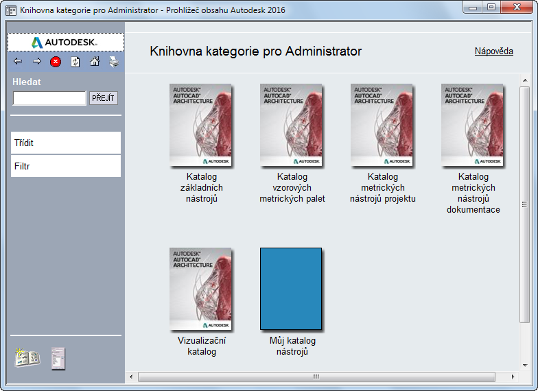Click the "Katalog vzorových metrických palet" label

(x=292, y=188)
